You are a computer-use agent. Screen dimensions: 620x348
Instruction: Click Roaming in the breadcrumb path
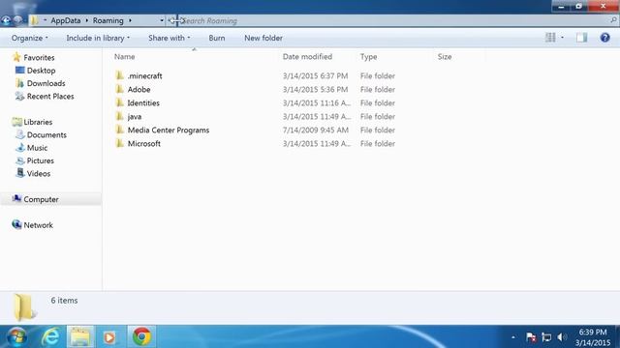pyautogui.click(x=108, y=20)
